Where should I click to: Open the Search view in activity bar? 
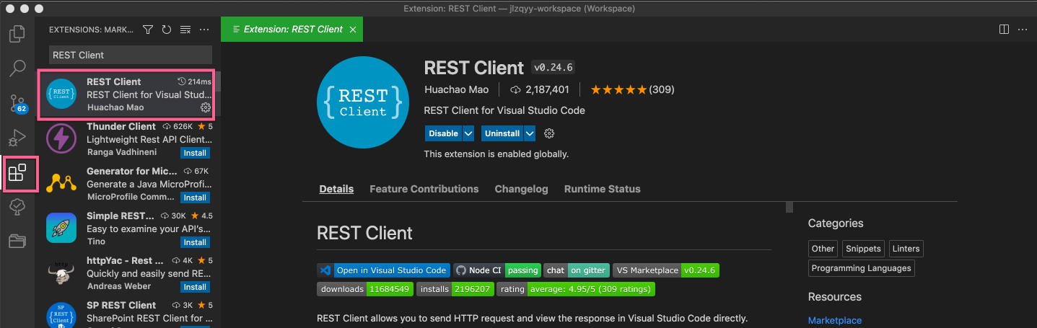17,68
